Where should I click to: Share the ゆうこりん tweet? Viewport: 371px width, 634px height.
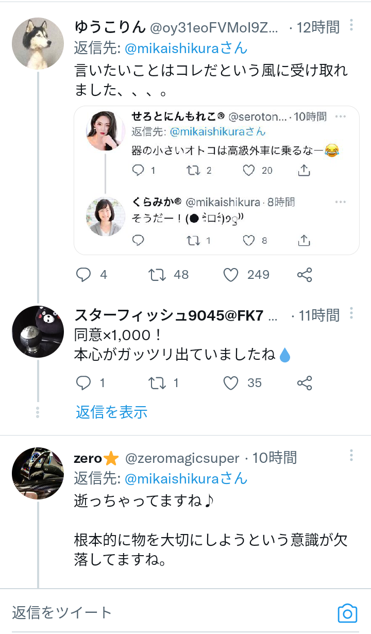coord(305,275)
